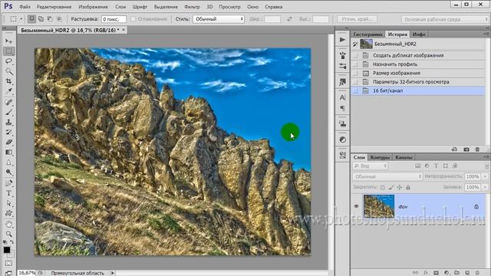Select the Eyedropper tool
Screen dimensions: 491x276
8,91
